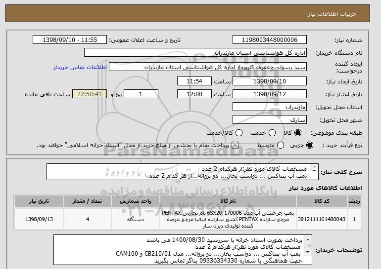Click product code 3812111161480043 cell

322,219
